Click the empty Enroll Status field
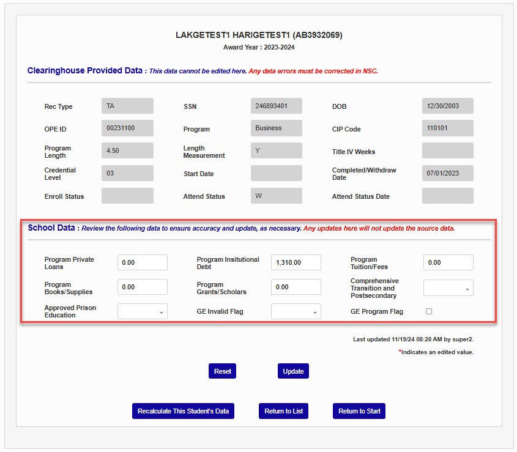This screenshot has width=517, height=452. click(127, 196)
